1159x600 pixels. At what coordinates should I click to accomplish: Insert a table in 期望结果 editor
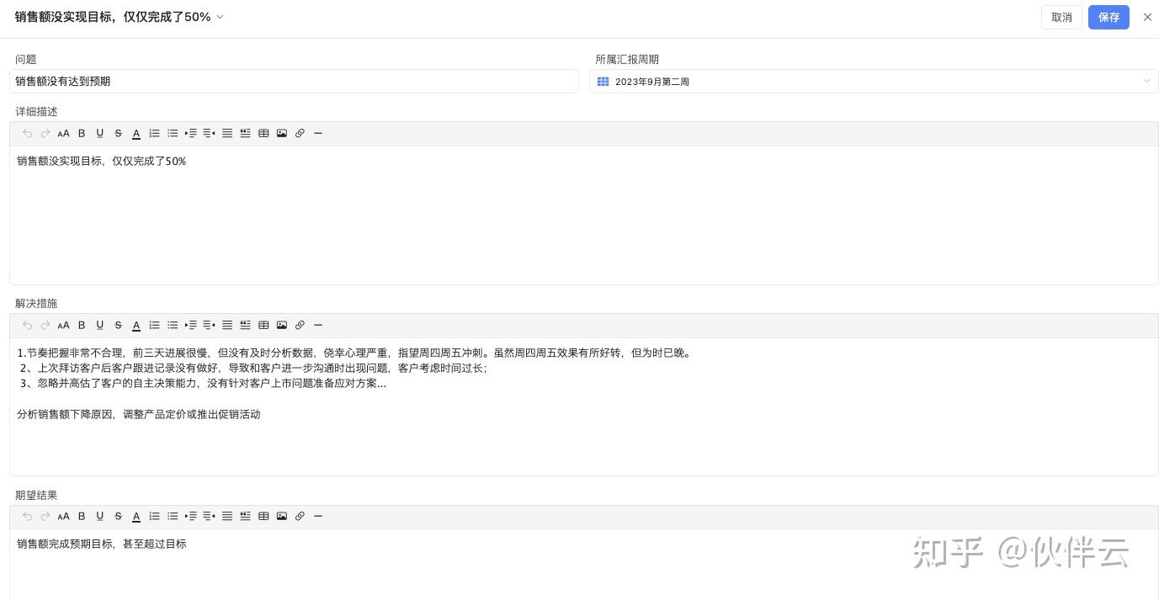click(x=263, y=516)
